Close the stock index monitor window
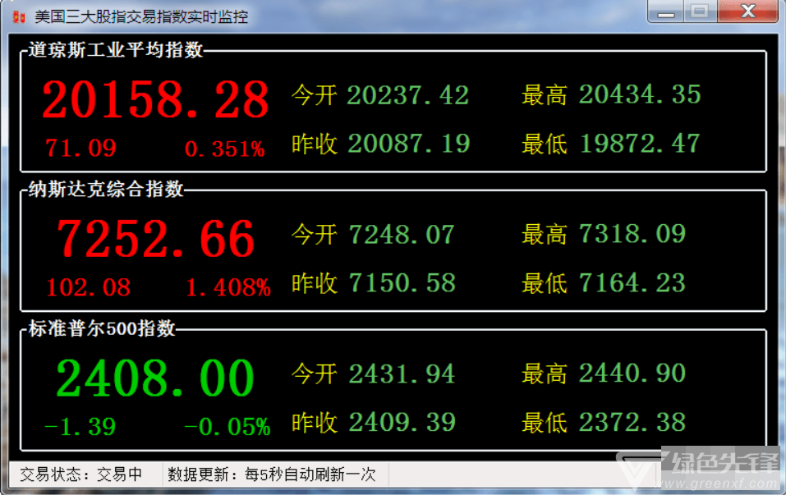Image resolution: width=786 pixels, height=495 pixels. [x=748, y=11]
